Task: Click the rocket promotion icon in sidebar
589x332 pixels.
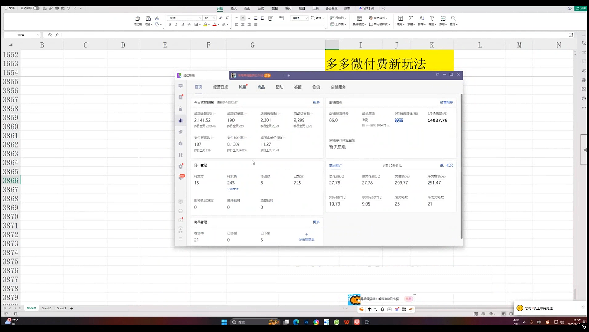Action: click(180, 132)
